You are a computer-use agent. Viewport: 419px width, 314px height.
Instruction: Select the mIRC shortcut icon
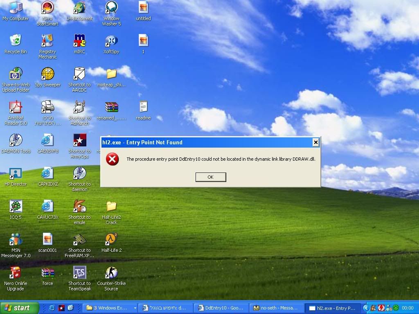coord(79,44)
